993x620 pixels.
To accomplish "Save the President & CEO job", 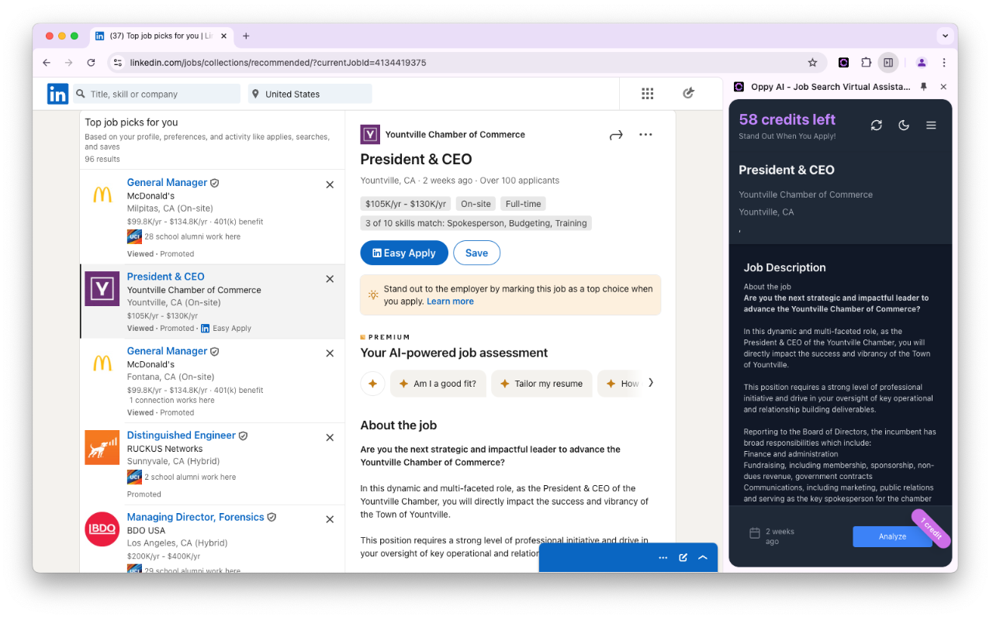I will tap(476, 253).
